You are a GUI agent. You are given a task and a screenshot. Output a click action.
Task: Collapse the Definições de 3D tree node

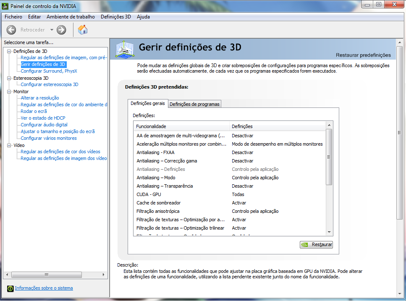[9, 51]
